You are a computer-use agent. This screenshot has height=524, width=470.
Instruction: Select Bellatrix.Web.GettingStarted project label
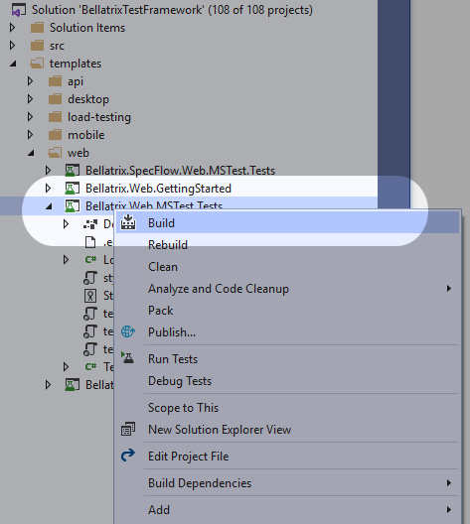click(158, 189)
